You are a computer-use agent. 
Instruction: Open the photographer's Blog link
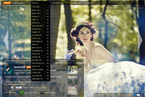pyautogui.click(x=38, y=88)
